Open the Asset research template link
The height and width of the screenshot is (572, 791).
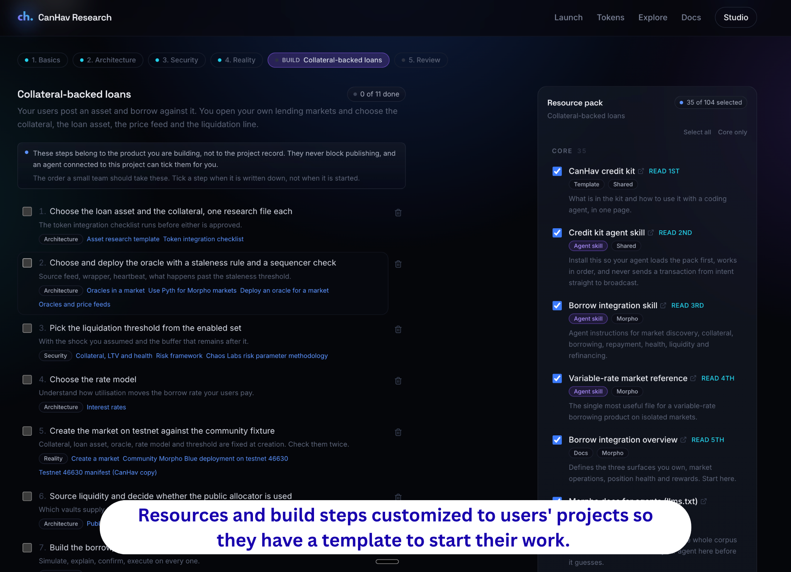123,239
